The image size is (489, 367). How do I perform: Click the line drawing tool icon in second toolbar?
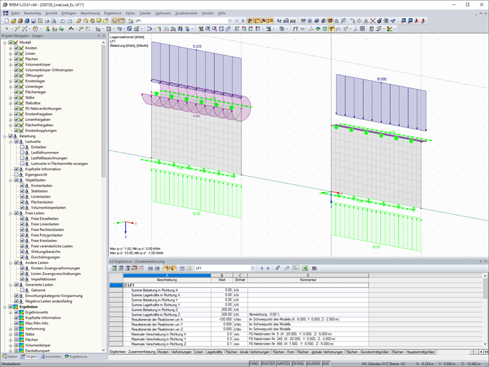point(17,29)
